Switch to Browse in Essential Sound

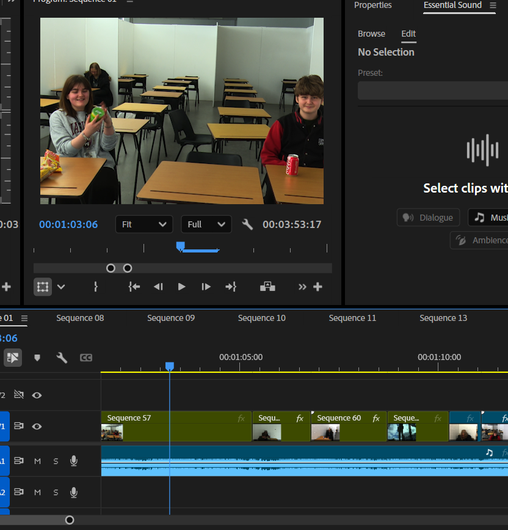coord(371,34)
